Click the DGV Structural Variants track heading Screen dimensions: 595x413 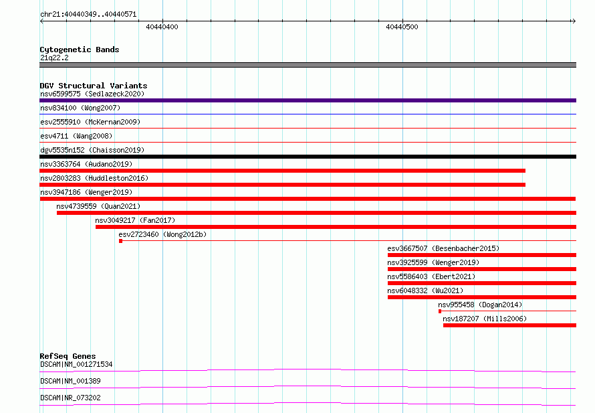pyautogui.click(x=94, y=86)
